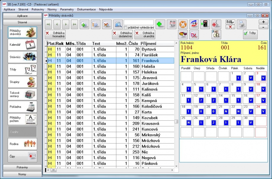Open the Aplikace menu

(9, 9)
